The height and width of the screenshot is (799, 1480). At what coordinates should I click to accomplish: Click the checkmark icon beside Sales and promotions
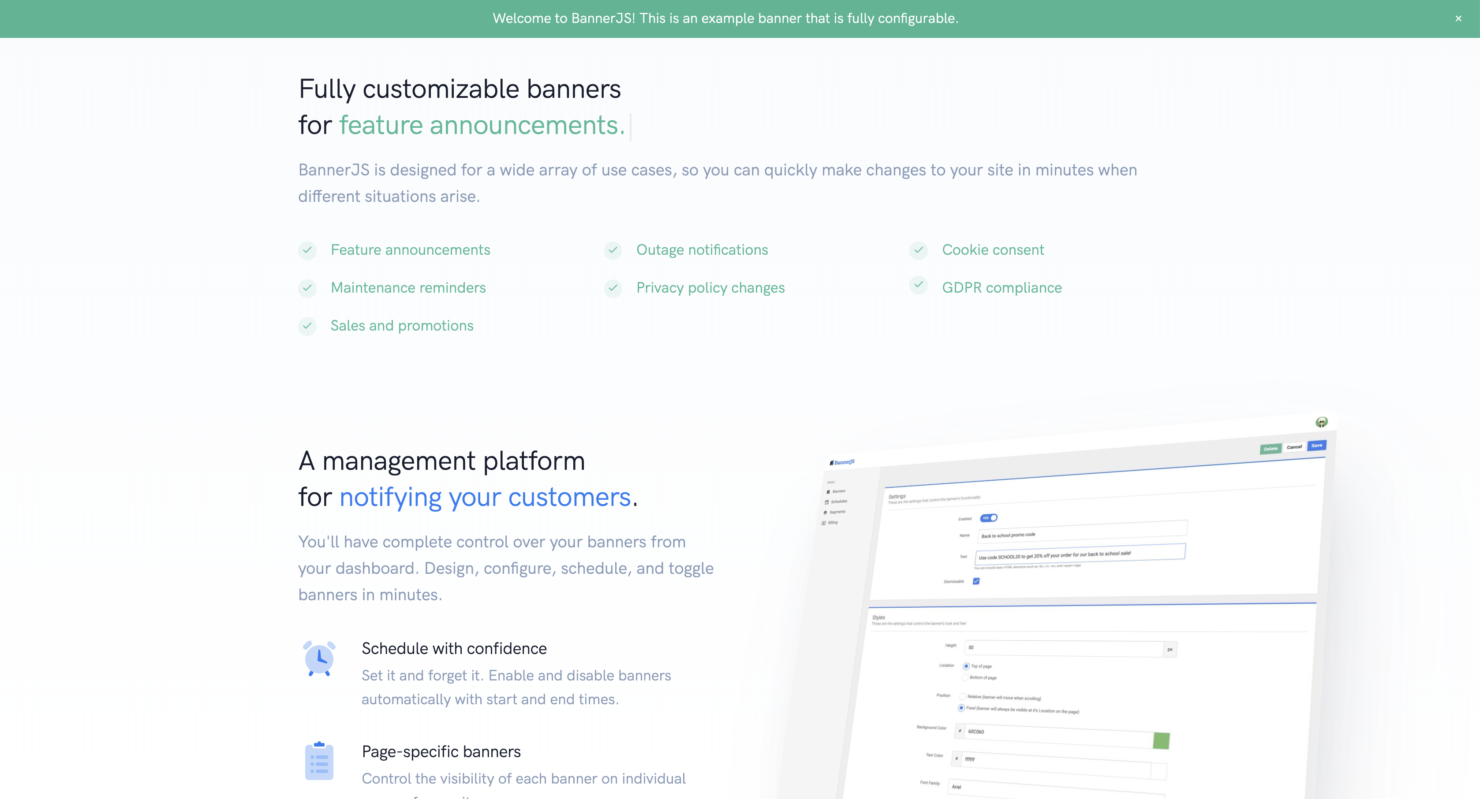[x=307, y=326]
